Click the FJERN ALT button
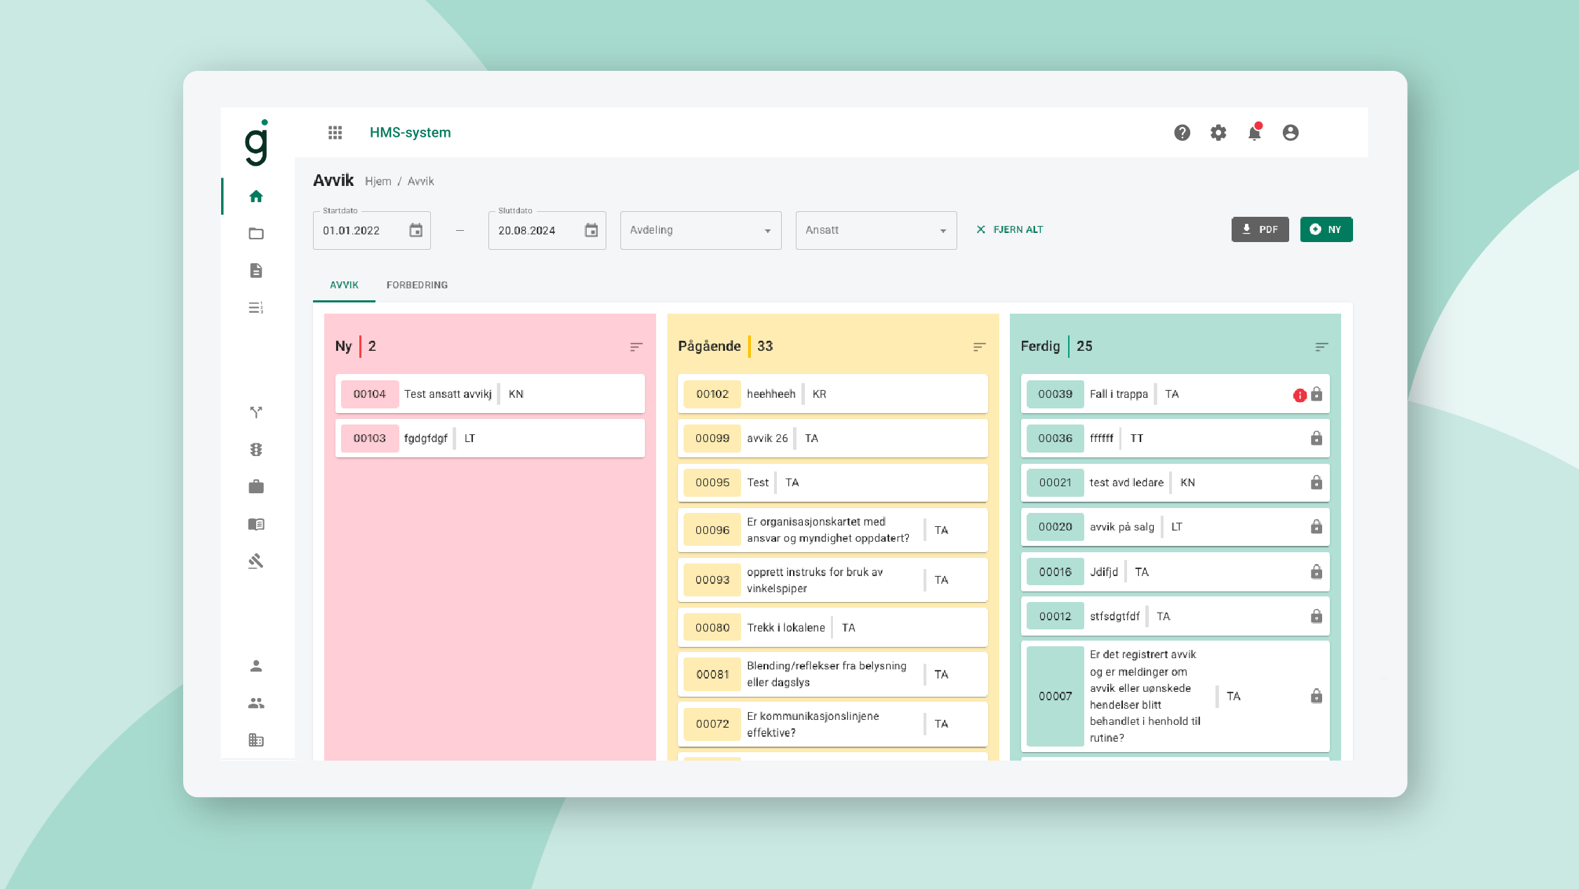 click(1009, 229)
